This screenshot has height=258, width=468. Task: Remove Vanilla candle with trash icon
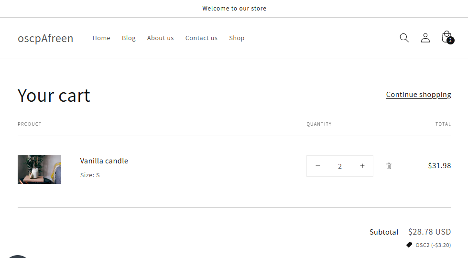coord(389,166)
